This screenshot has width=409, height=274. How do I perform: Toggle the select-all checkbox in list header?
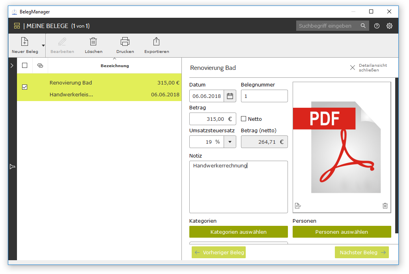coord(25,66)
